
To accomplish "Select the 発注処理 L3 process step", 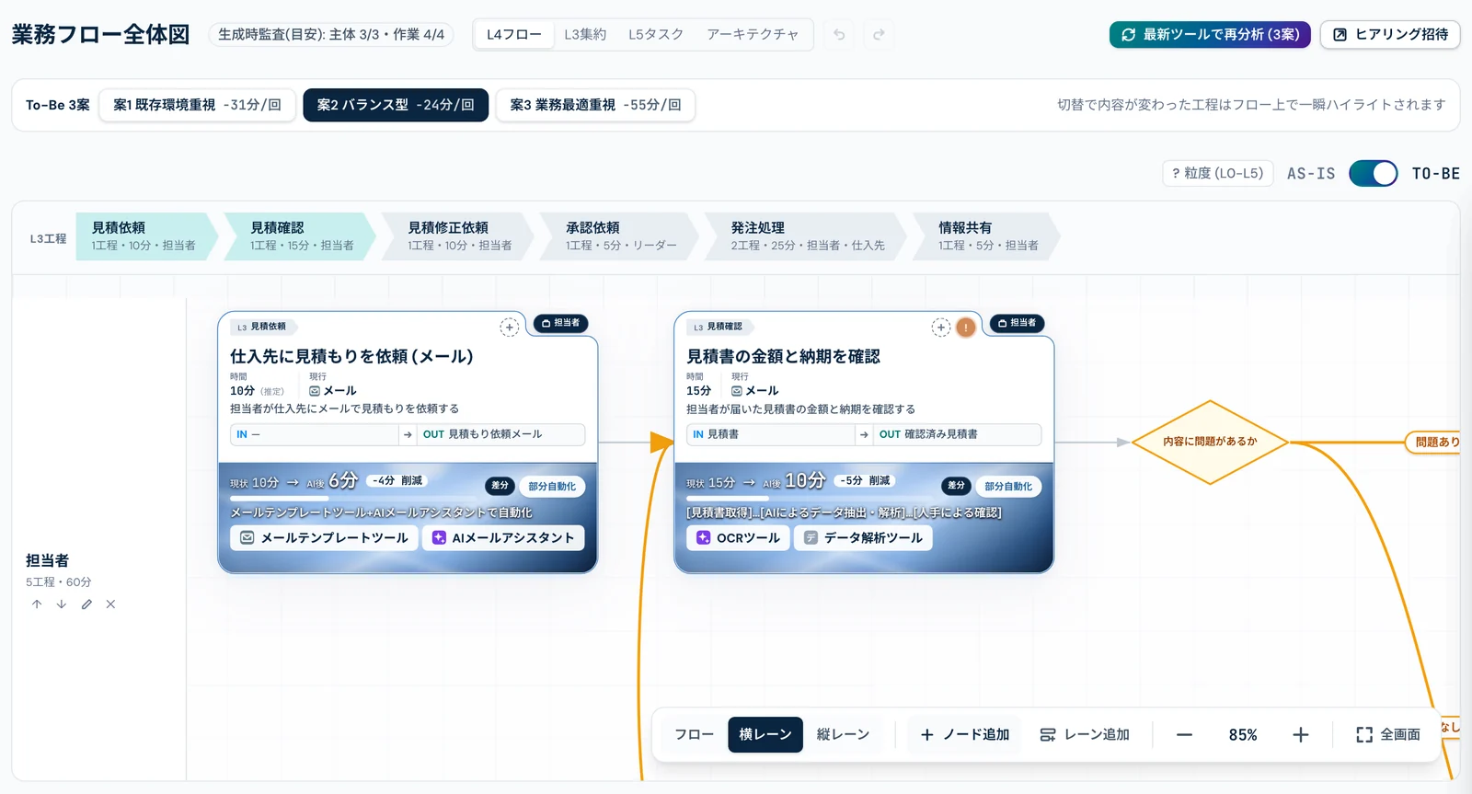I will pyautogui.click(x=806, y=236).
